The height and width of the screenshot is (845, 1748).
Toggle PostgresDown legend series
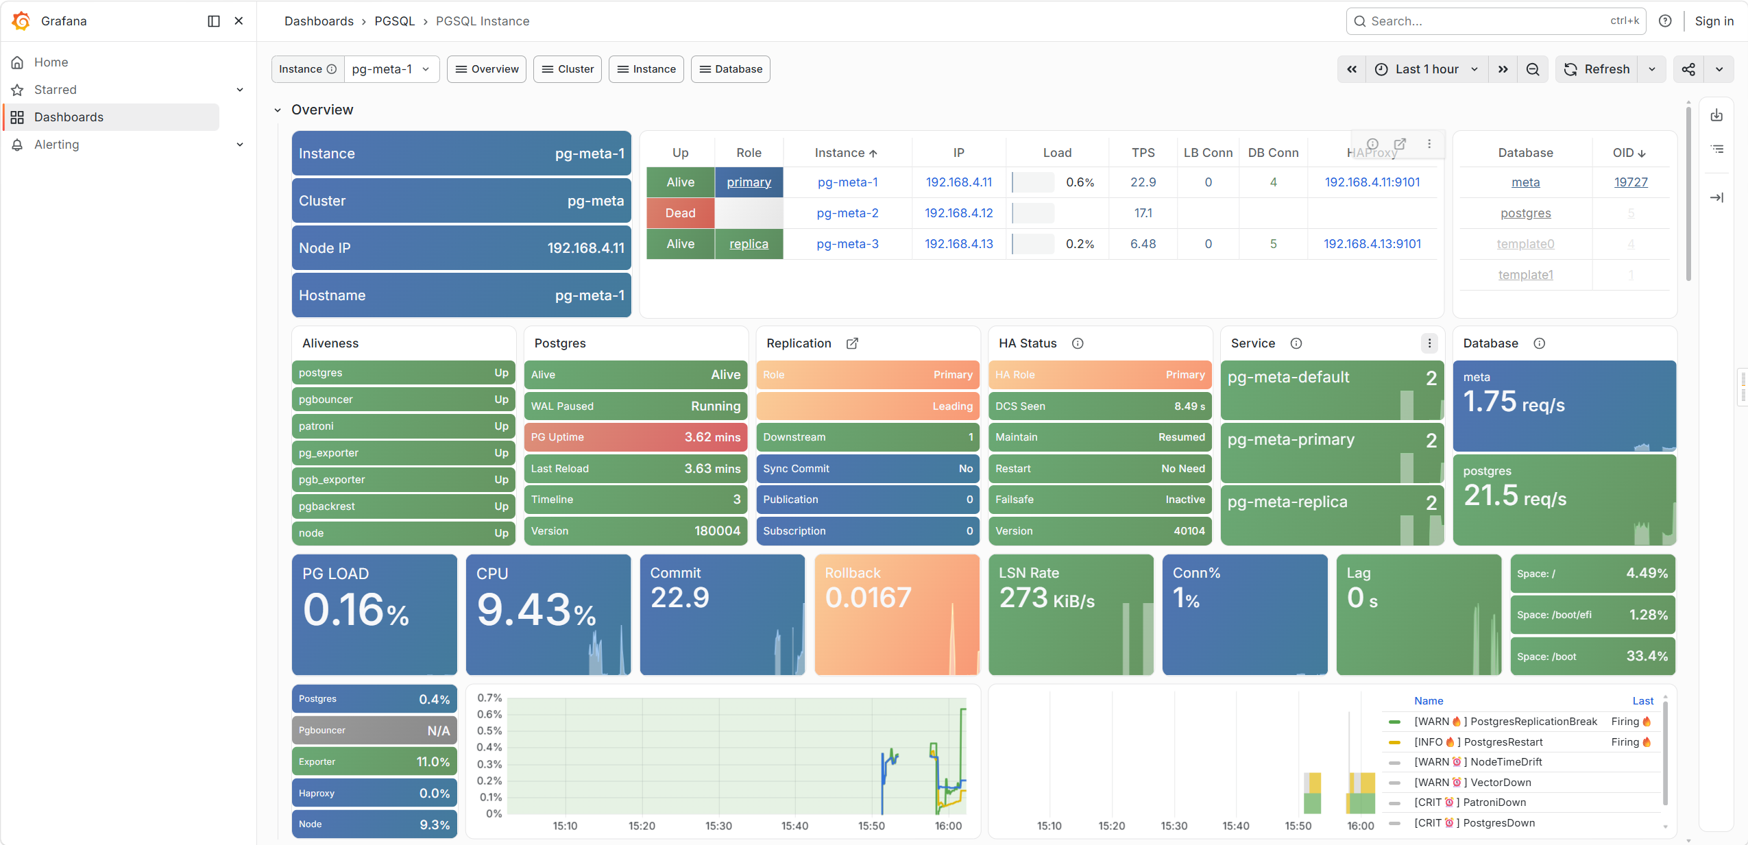click(1474, 823)
